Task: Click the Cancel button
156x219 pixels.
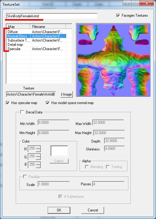Action: tap(93, 210)
